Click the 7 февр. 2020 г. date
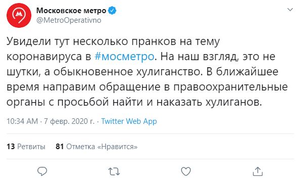This screenshot has width=298, height=182. click(x=69, y=121)
